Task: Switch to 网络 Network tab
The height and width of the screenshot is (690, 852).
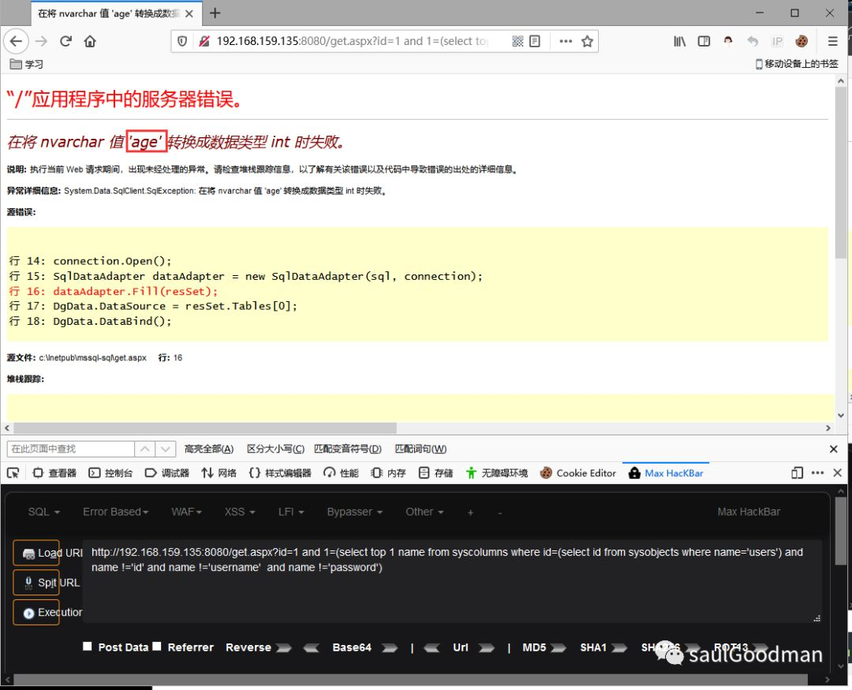Action: coord(219,473)
